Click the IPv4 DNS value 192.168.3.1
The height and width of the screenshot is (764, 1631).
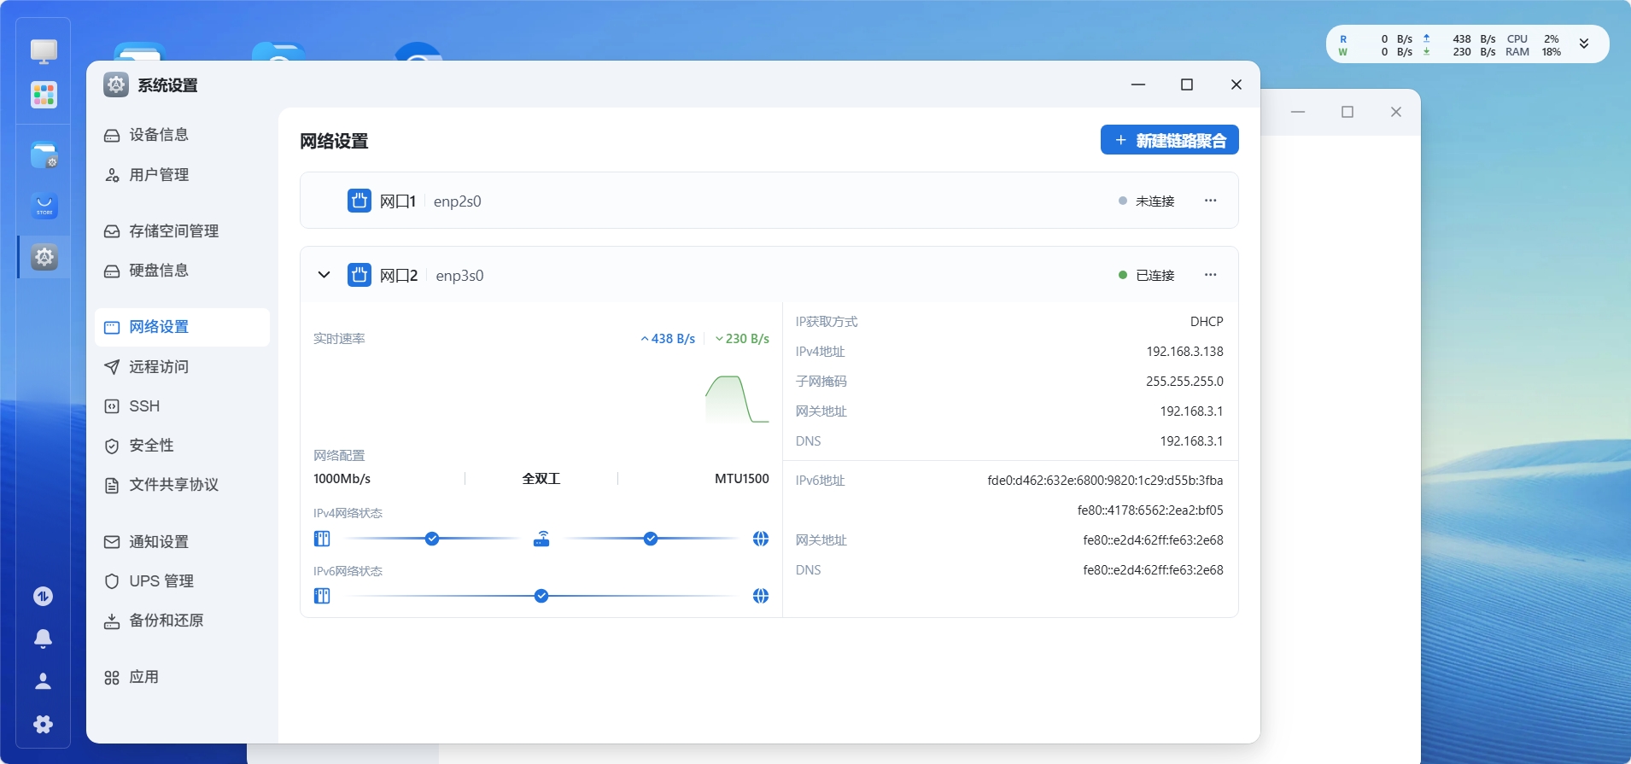(x=1191, y=441)
